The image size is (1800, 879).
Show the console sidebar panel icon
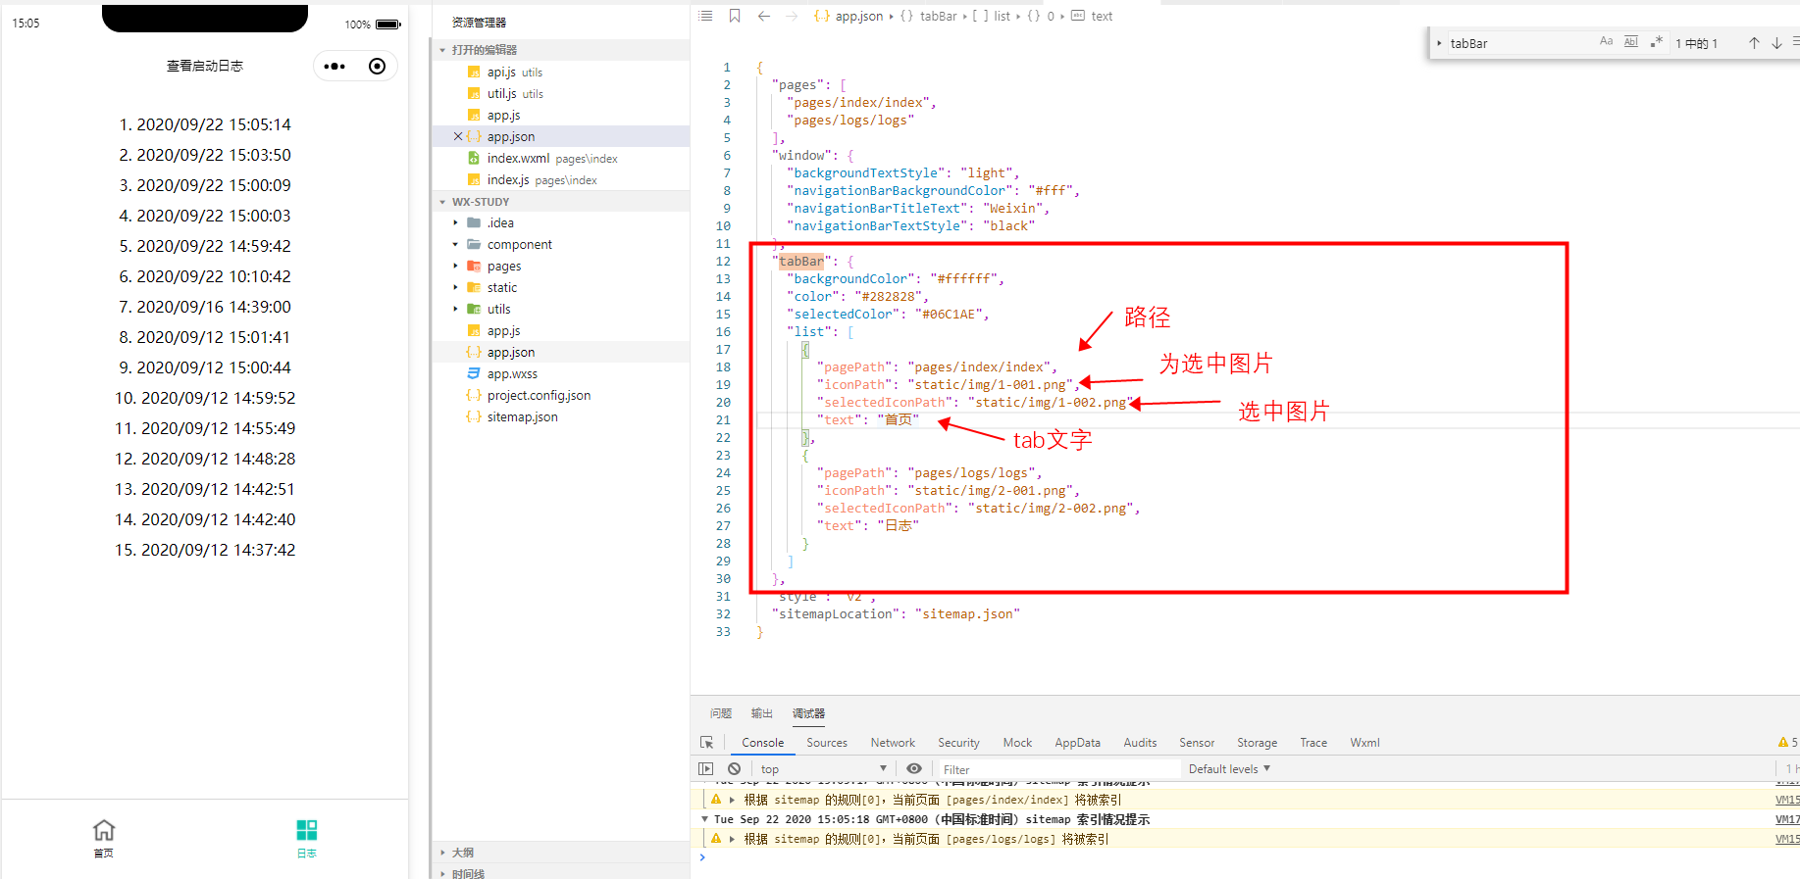tap(705, 769)
